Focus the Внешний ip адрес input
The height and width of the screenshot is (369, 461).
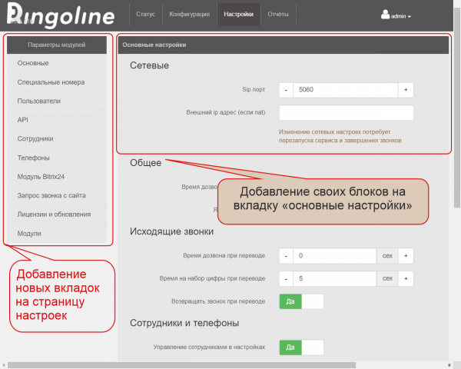(346, 113)
